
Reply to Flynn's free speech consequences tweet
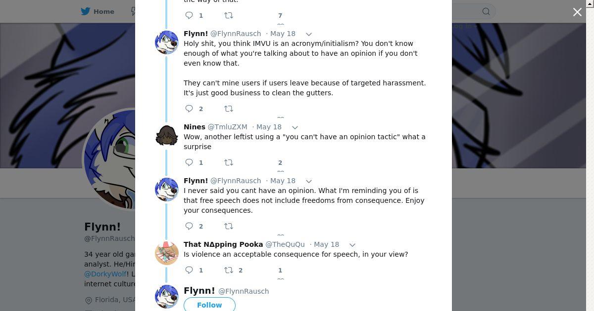point(189,226)
